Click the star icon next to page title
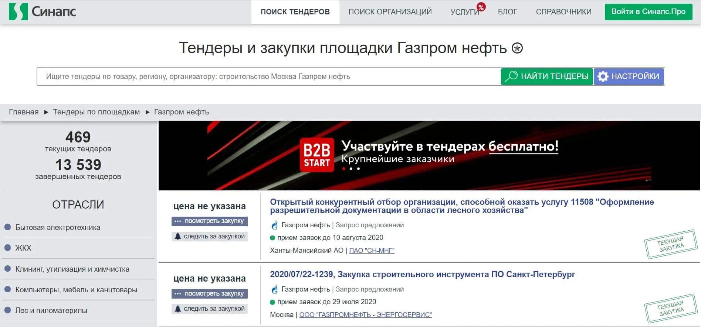Image resolution: width=701 pixels, height=327 pixels. 517,48
